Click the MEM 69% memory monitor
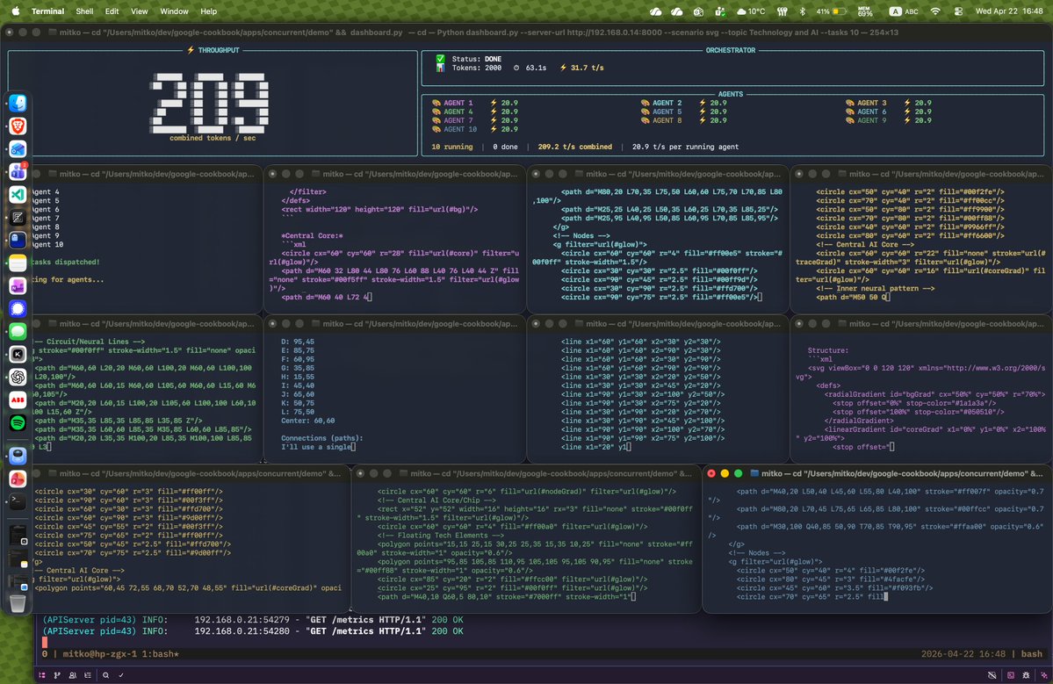1053x684 pixels. click(865, 11)
